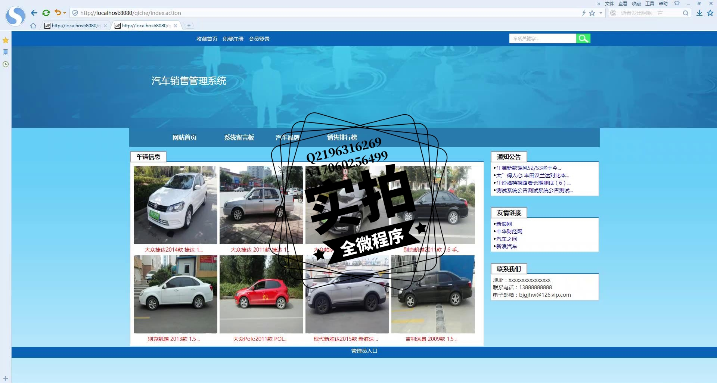This screenshot has width=717, height=383.
Task: Click the 管理员入口 footer link
Action: tap(364, 351)
